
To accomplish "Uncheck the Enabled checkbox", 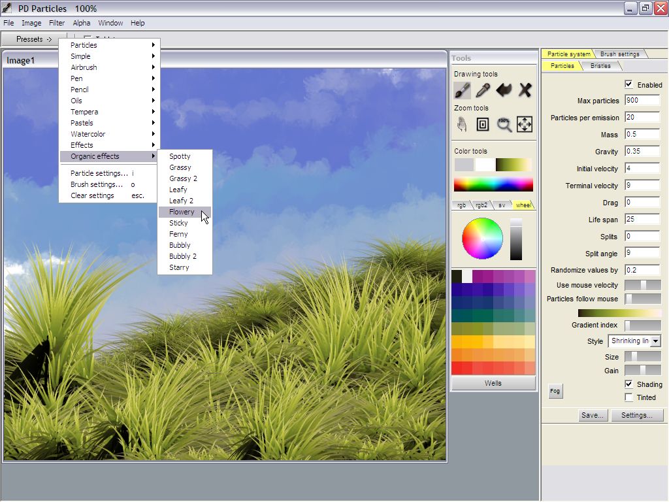I will [628, 84].
